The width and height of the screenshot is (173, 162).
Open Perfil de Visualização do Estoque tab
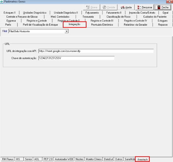pyautogui.click(x=40, y=25)
